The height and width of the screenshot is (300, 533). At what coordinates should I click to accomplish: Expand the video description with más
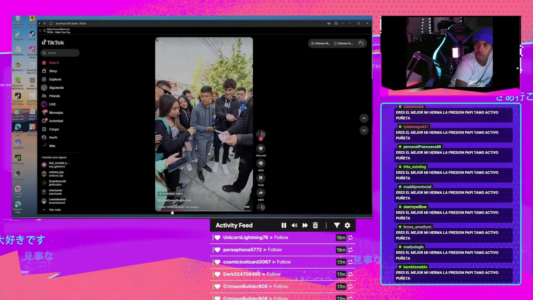click(247, 207)
